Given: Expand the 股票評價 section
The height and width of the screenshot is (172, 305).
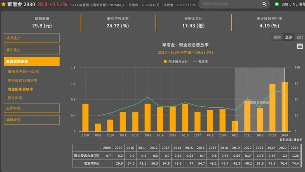Looking at the screenshot, I should 32,108.
